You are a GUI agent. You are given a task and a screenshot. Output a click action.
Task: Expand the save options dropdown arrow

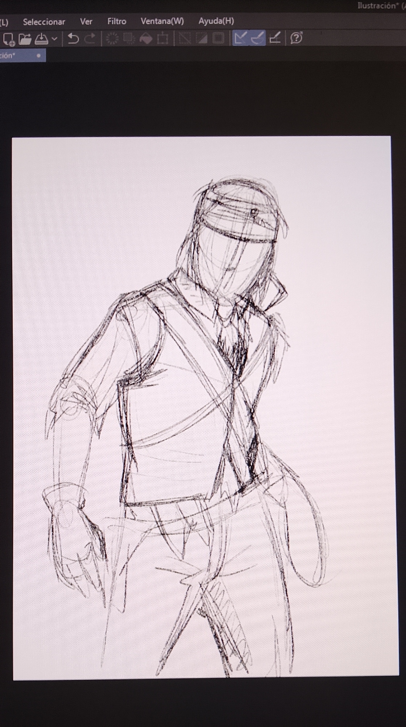[x=54, y=39]
